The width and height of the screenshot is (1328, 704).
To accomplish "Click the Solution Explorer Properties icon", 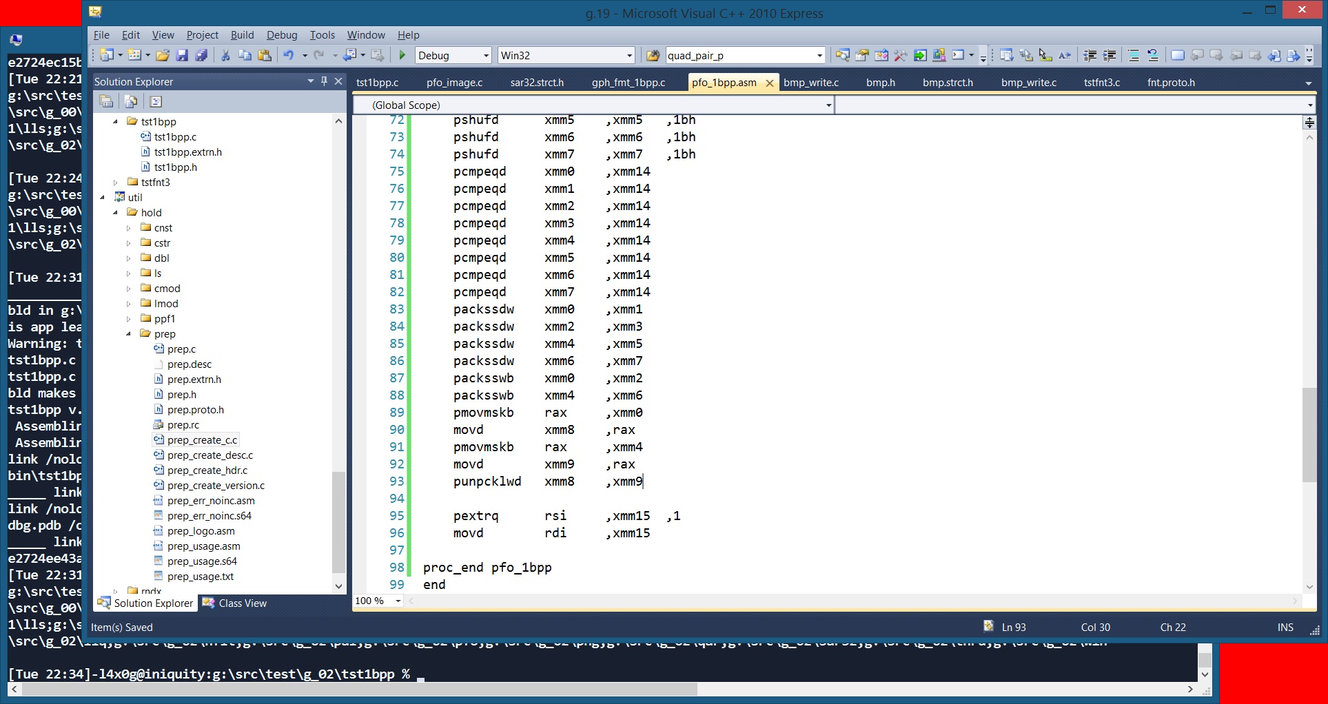I will [x=106, y=102].
